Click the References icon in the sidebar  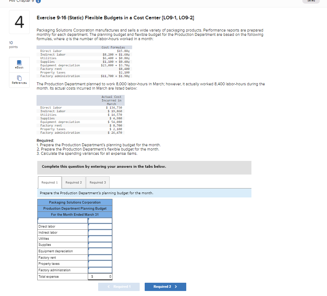19,80
